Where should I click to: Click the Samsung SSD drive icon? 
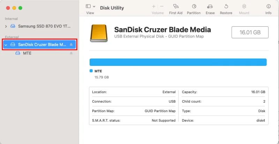pos(13,26)
